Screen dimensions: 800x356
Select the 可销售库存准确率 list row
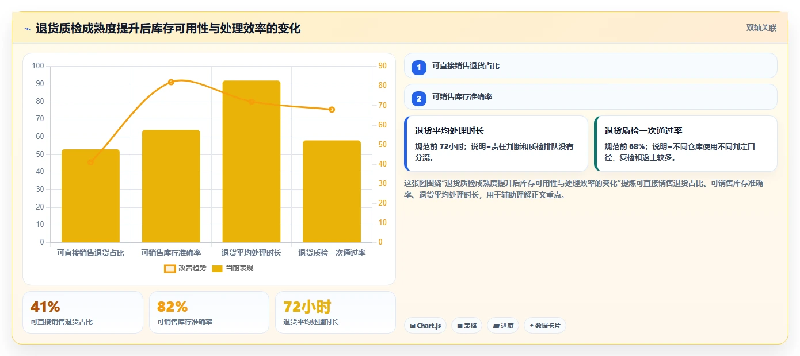(x=591, y=96)
